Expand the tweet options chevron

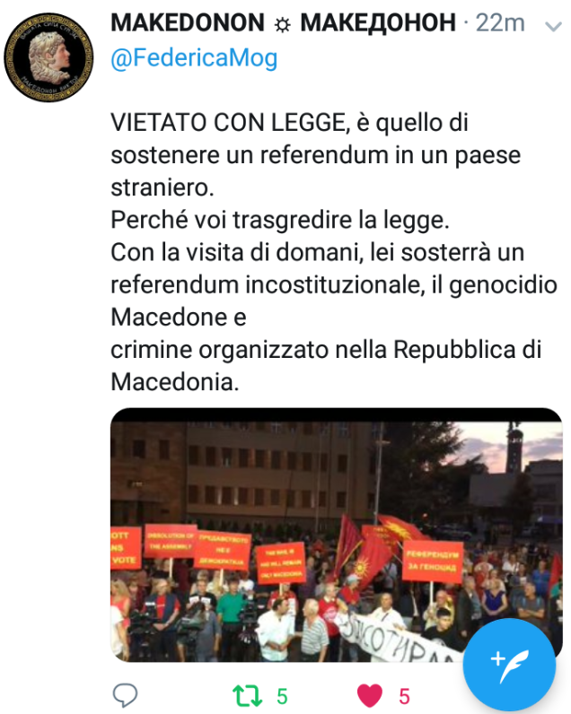(x=553, y=27)
